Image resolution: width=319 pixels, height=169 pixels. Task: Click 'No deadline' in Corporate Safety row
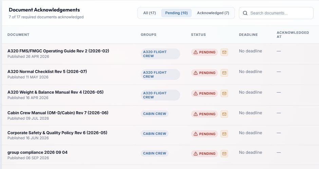click(x=250, y=133)
